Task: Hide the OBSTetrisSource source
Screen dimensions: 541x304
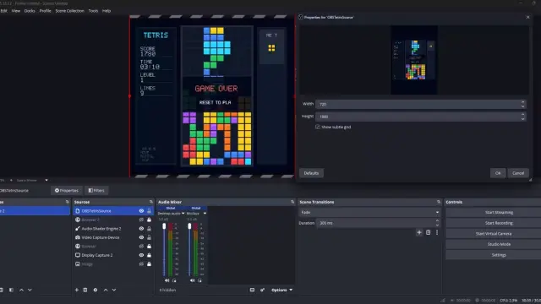Action: (x=141, y=210)
